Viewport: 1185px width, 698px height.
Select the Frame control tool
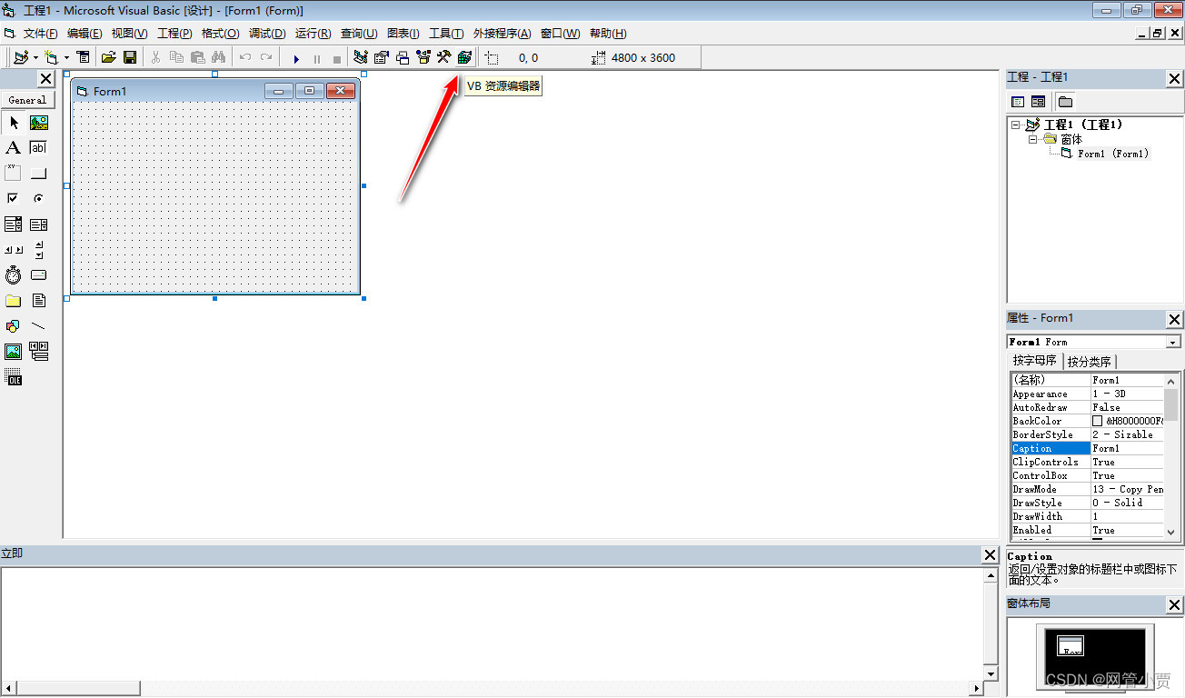click(x=14, y=174)
